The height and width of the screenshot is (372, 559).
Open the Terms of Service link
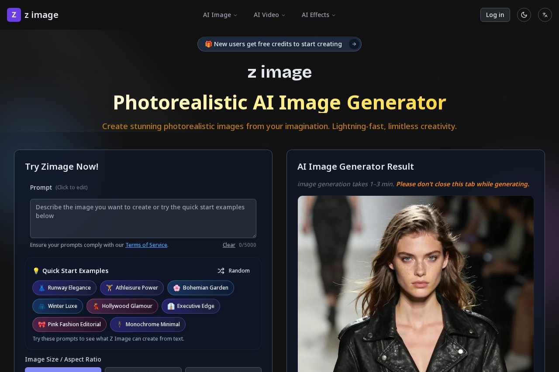pos(146,245)
